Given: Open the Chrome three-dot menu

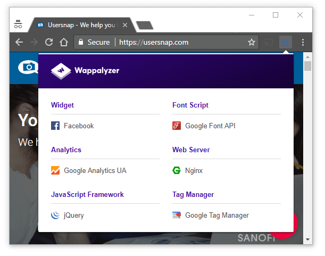Looking at the screenshot, I should tap(303, 42).
